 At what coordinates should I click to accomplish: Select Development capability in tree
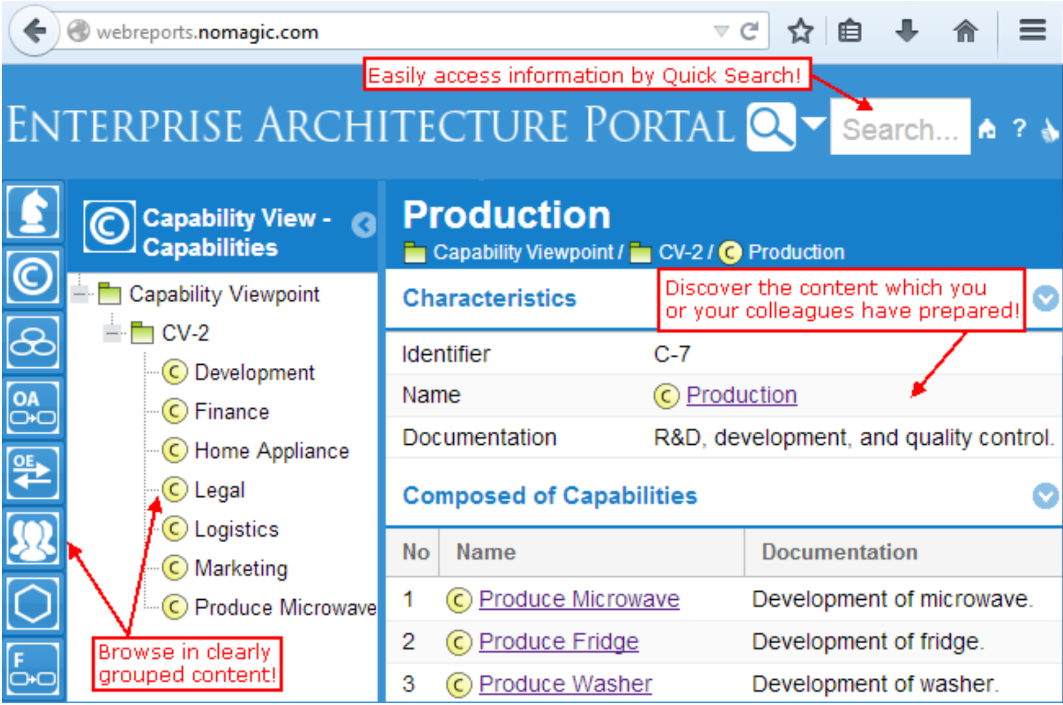pos(239,372)
